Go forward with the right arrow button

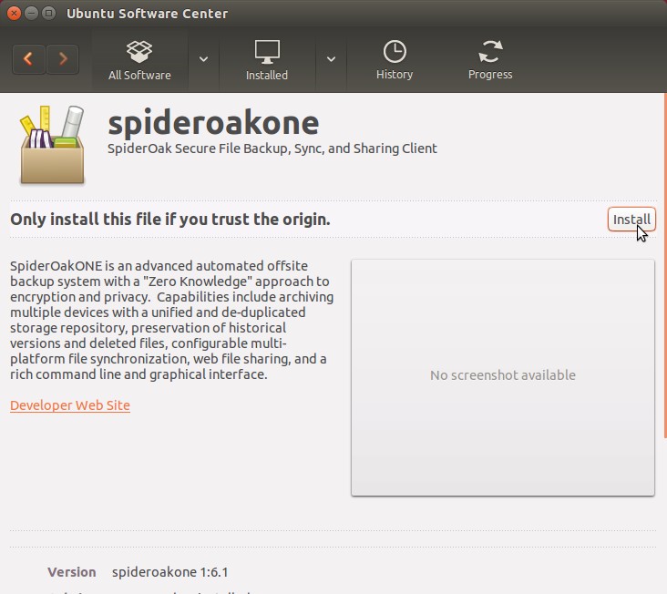[63, 58]
